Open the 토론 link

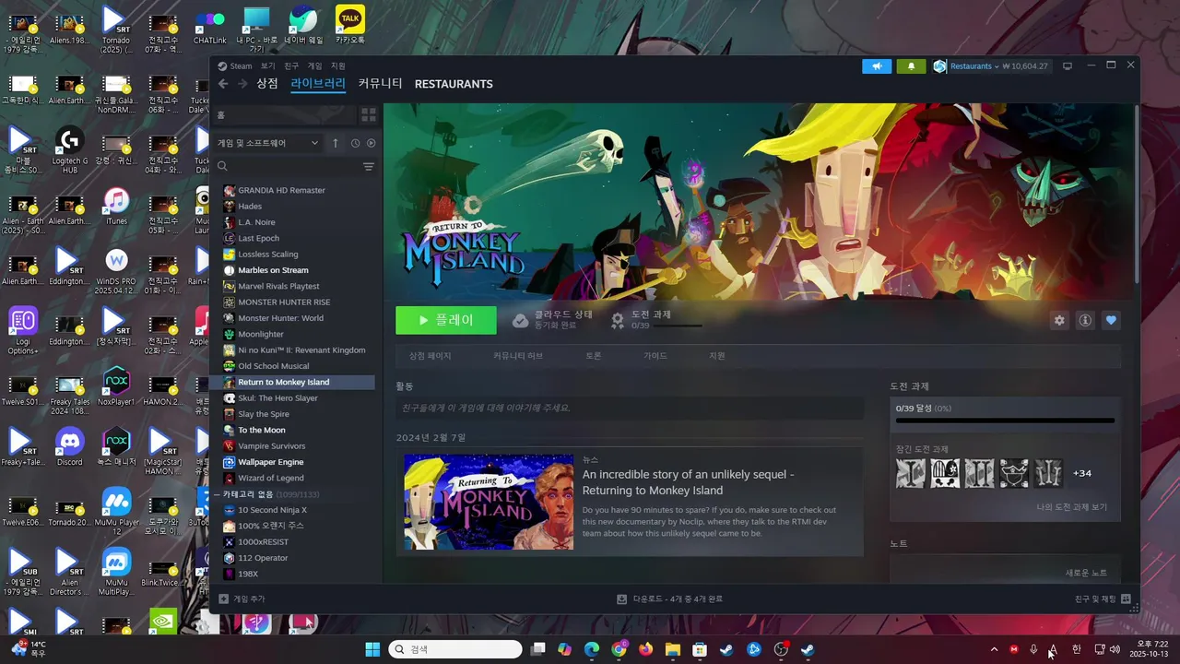click(593, 356)
